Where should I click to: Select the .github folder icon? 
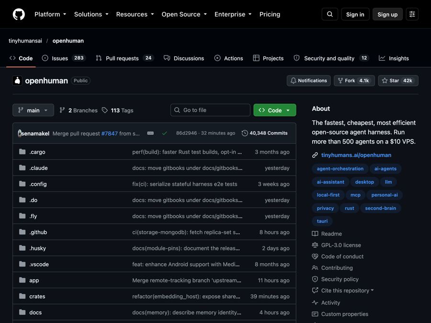pyautogui.click(x=22, y=232)
